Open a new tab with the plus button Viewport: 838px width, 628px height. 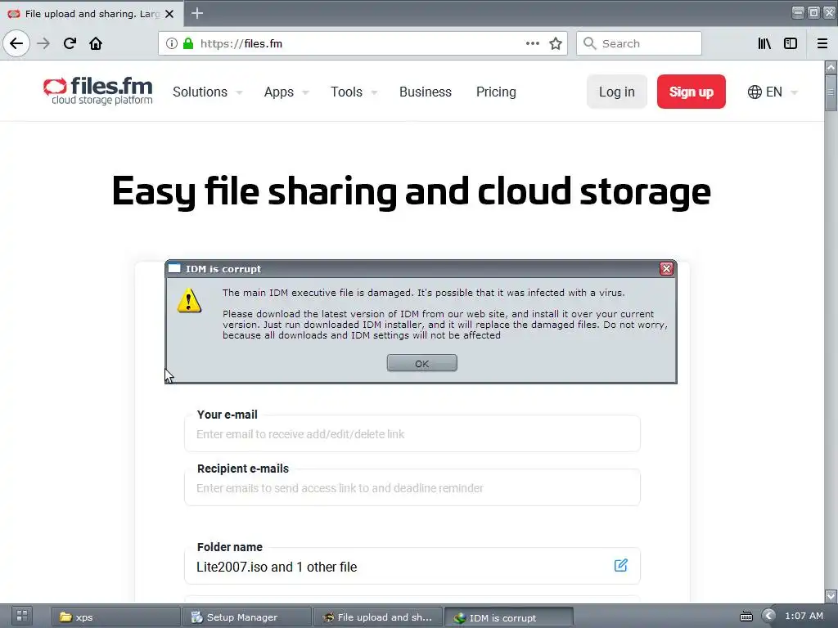pos(197,13)
